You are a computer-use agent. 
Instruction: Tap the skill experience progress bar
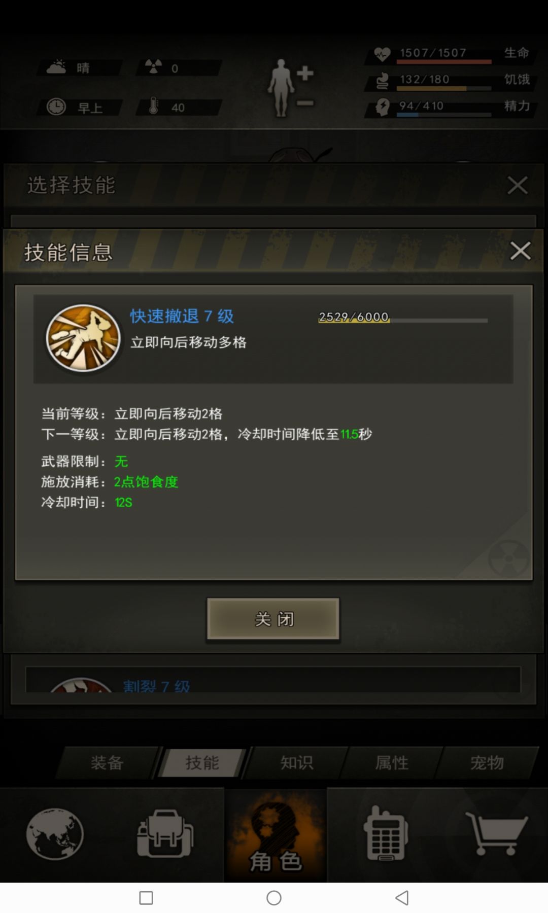pyautogui.click(x=403, y=320)
